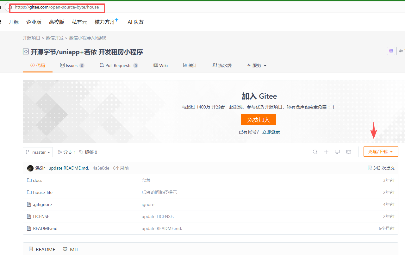Click the repository code icon before the title
The height and width of the screenshot is (255, 405).
click(x=26, y=52)
